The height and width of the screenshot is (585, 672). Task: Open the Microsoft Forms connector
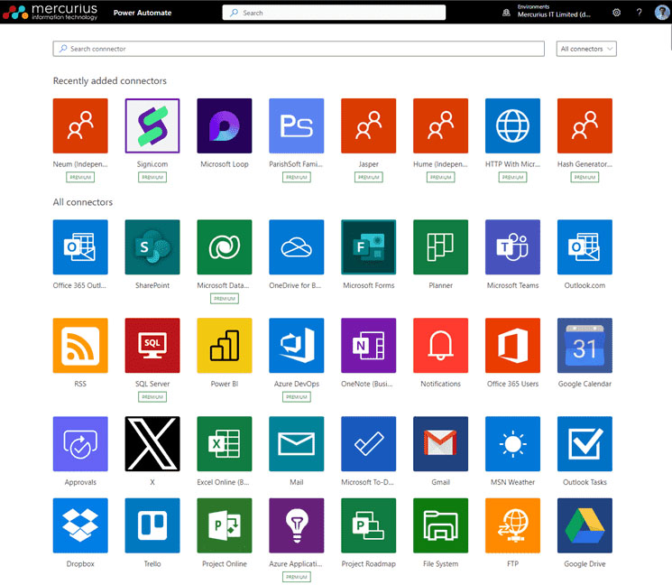[x=368, y=247]
